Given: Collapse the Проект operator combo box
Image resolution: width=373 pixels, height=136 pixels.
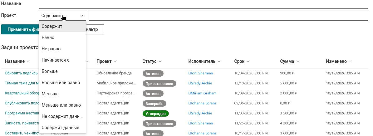Looking at the screenshot, I should click(62, 16).
